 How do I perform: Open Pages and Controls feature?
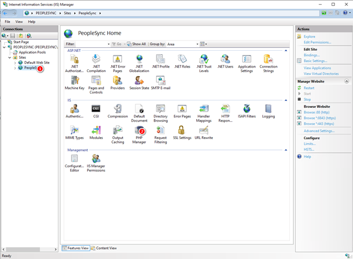pos(96,85)
